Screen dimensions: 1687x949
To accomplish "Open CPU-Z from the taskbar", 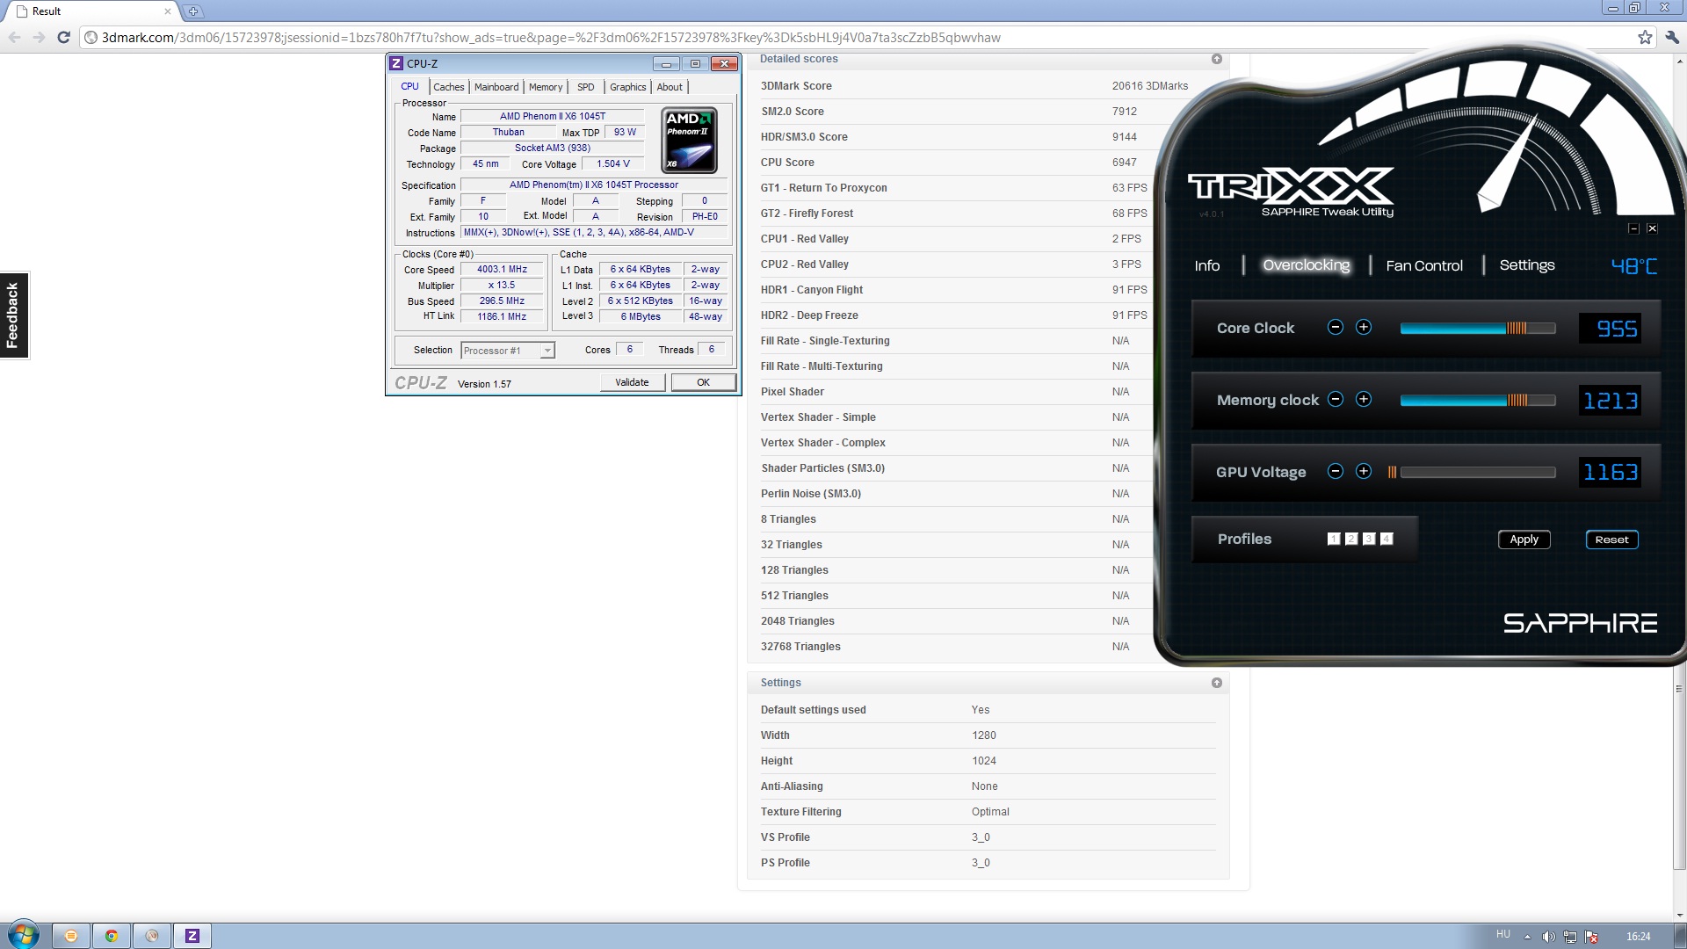I will tap(192, 936).
